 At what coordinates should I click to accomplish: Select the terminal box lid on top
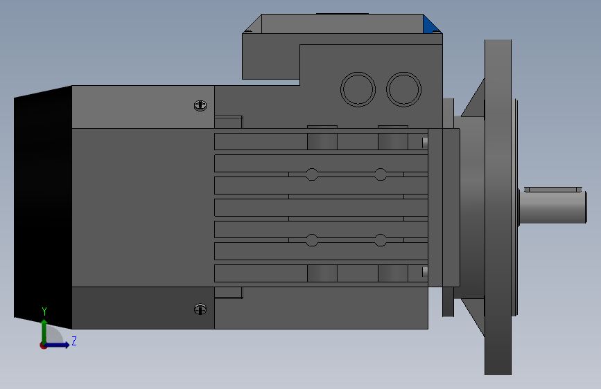coord(342,24)
